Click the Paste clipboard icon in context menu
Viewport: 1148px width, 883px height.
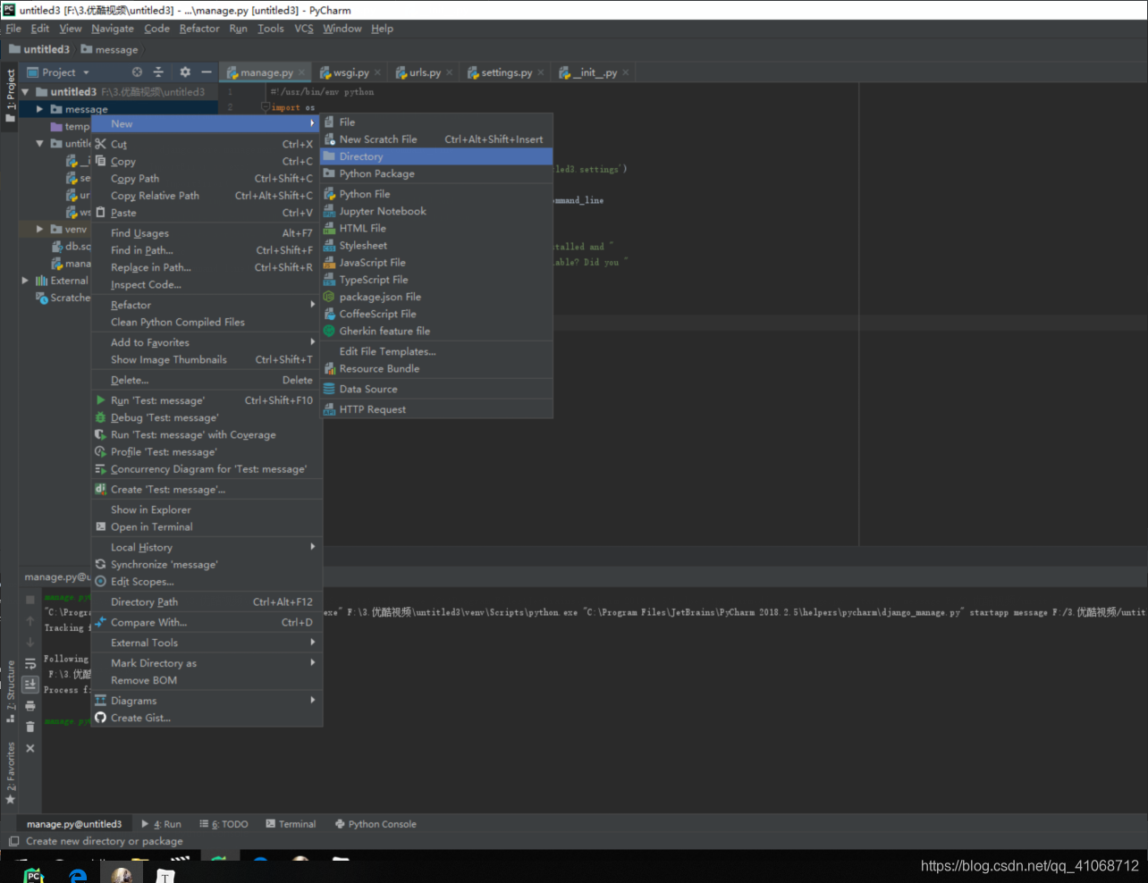tap(101, 213)
